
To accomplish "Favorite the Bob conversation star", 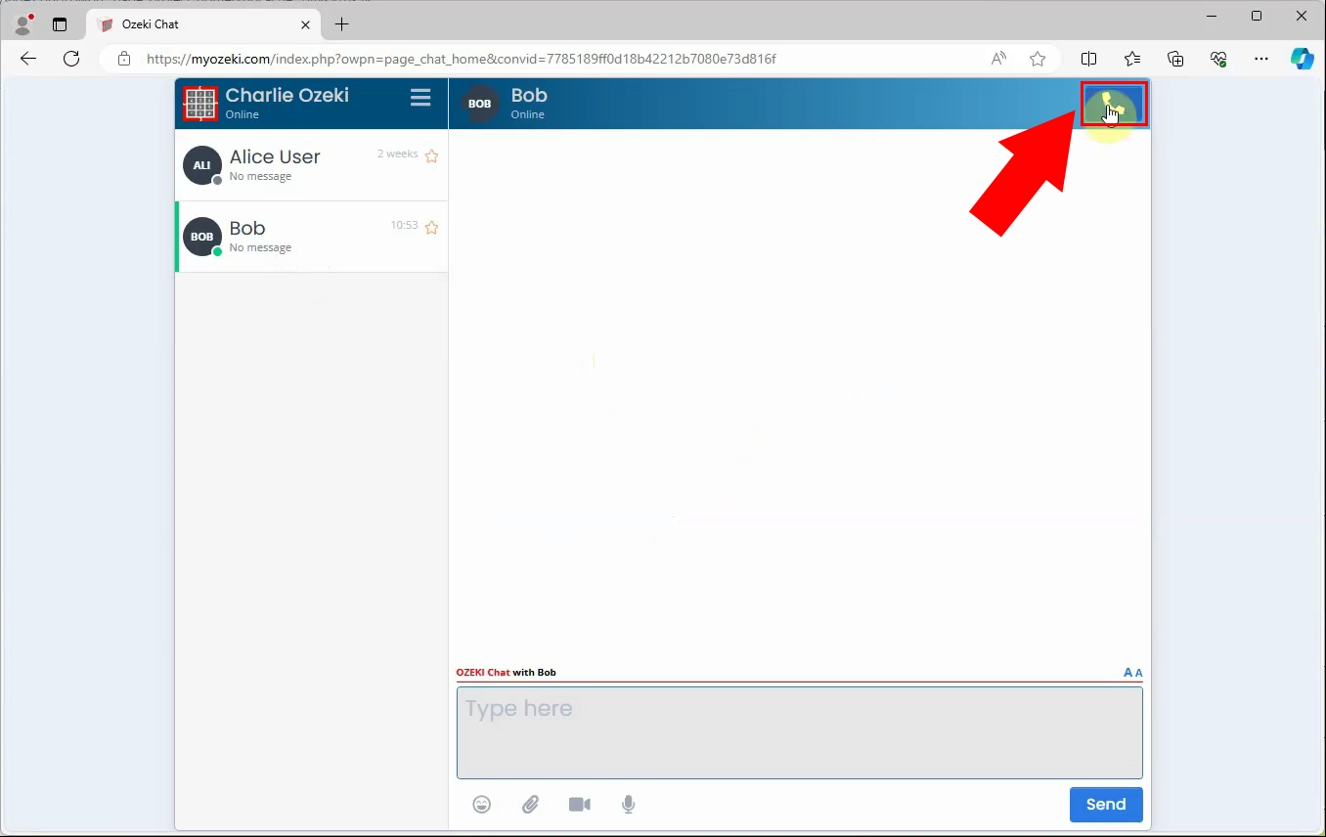I will pos(431,227).
